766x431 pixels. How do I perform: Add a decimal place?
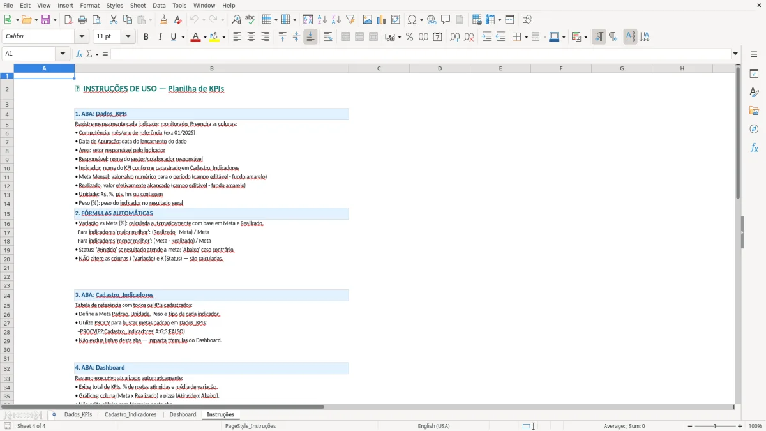coord(454,37)
